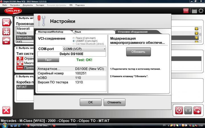The image size is (205, 128).
Task: Click the red folder-plus icon bottom right
Action: click(197, 110)
